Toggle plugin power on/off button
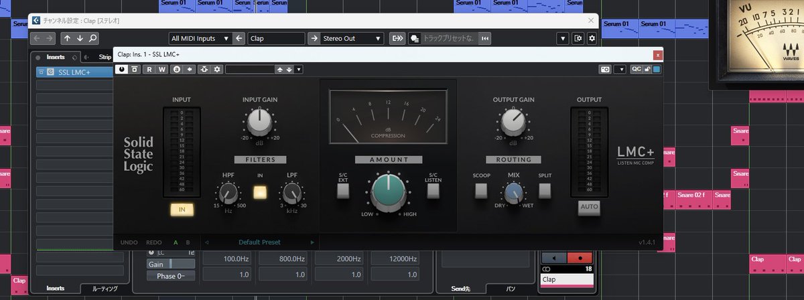This screenshot has width=804, height=300. tap(123, 69)
